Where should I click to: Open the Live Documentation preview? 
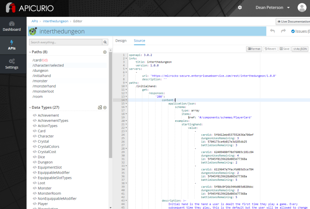coord(293,22)
